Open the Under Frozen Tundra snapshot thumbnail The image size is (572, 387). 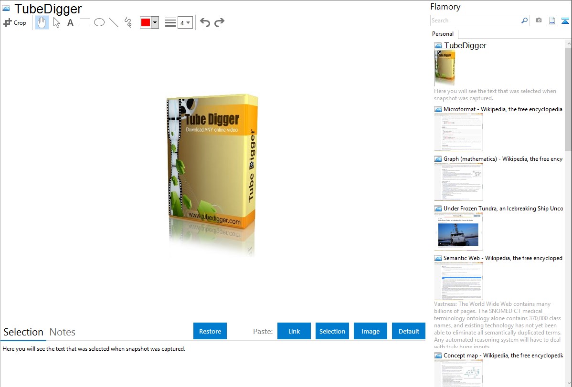458,231
